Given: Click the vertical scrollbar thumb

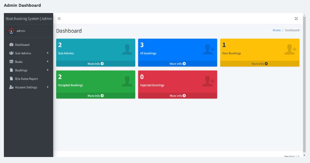Looking at the screenshot, I should [304, 84].
